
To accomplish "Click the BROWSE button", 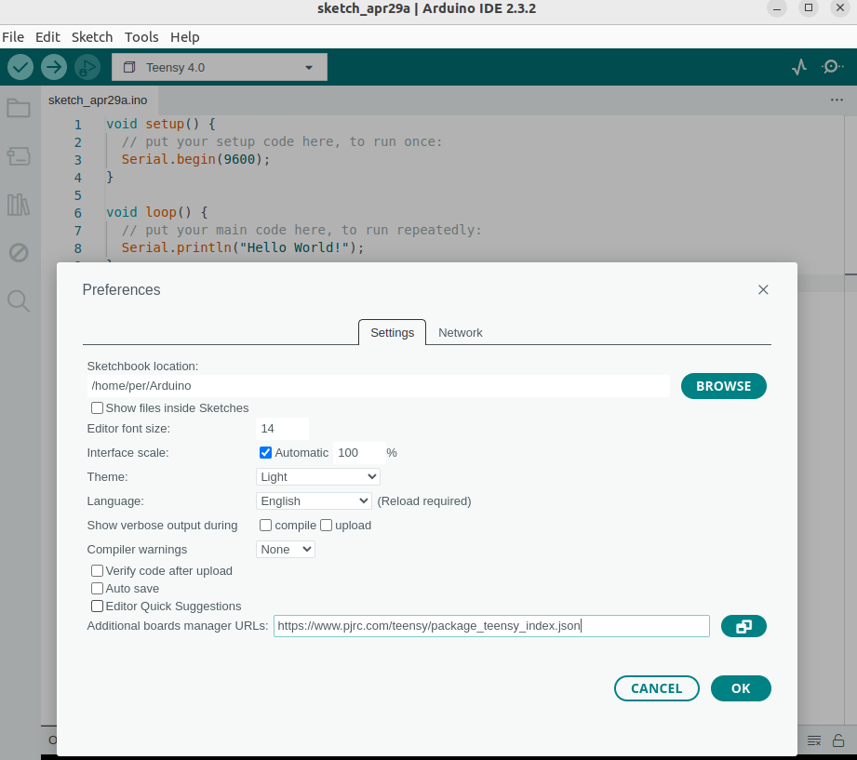I will [x=724, y=386].
